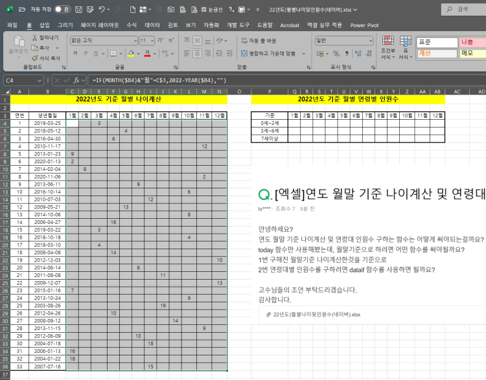486x380 pixels.
Task: Select the Format Painter (서식 복사) tool
Action: point(46,58)
